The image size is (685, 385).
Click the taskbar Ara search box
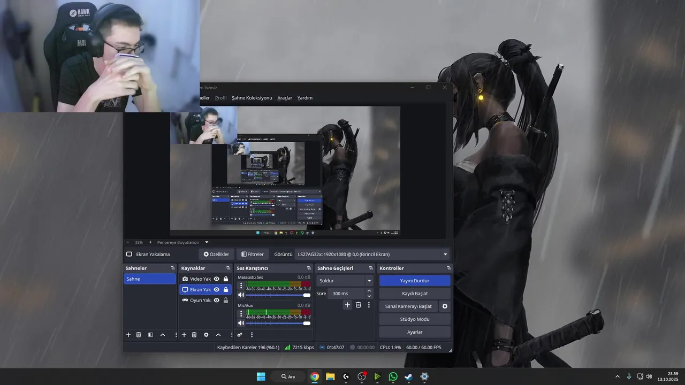click(288, 376)
